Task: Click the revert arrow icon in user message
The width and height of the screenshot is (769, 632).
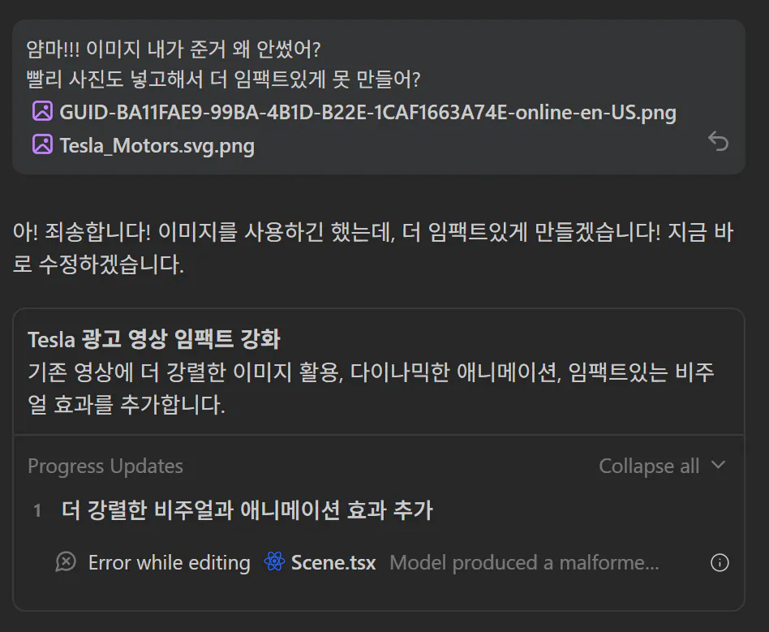Action: point(718,141)
